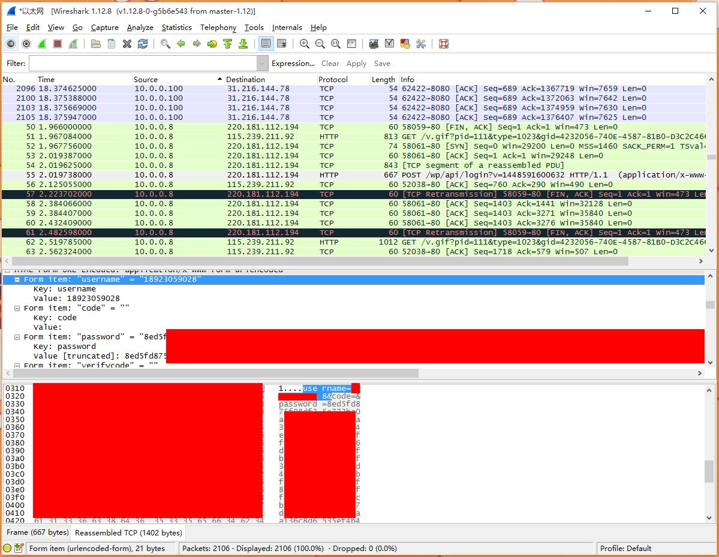Collapse the "password" form item

pyautogui.click(x=17, y=337)
